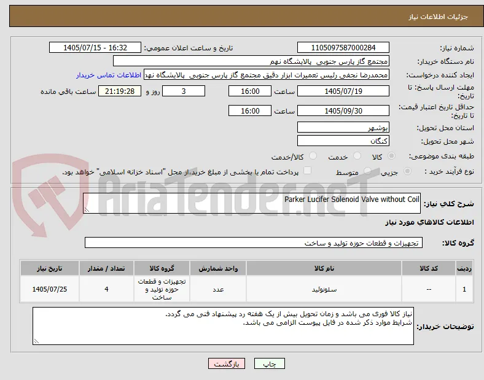The image size is (484, 380).
Task: Open the اطلاعات تماس خریدار link
Action: (x=109, y=75)
